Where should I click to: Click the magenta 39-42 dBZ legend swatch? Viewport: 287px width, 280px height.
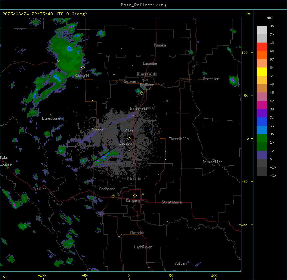[262, 105]
